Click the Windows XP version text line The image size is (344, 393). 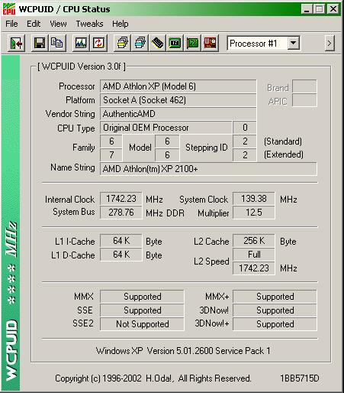point(183,351)
